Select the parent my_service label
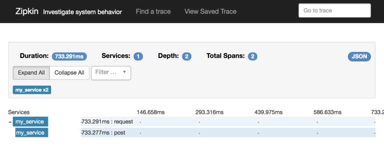Screen dimensions: 384x149 [30, 122]
